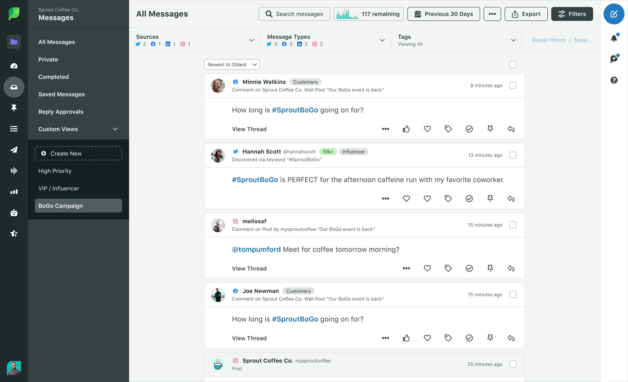
Task: Open more options on Minnie Watkins' message
Action: click(385, 129)
